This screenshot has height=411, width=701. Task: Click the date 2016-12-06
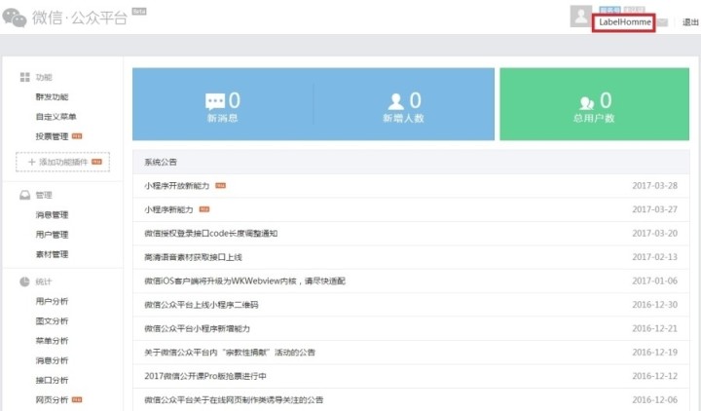[x=654, y=399]
